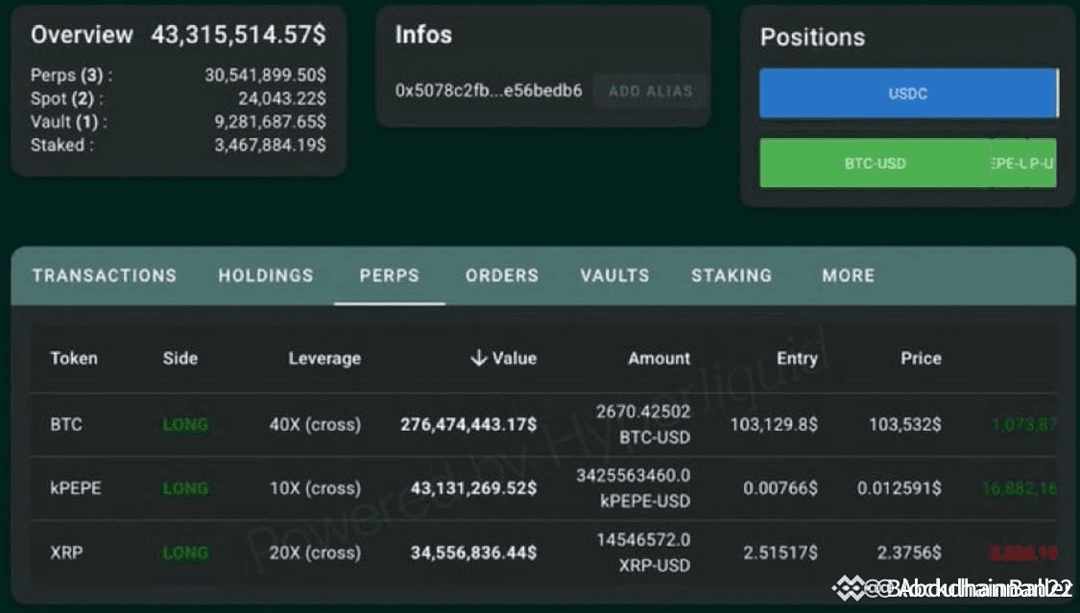The width and height of the screenshot is (1080, 613).
Task: Expand the MORE menu
Action: point(848,275)
